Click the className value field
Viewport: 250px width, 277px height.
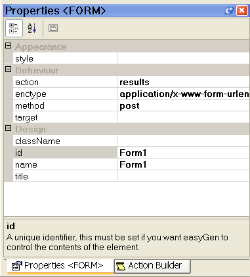[x=184, y=141]
